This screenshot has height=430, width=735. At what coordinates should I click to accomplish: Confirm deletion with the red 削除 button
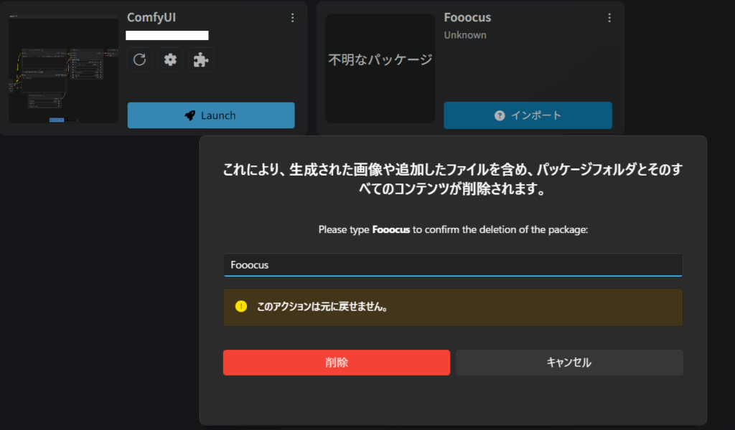tap(337, 363)
